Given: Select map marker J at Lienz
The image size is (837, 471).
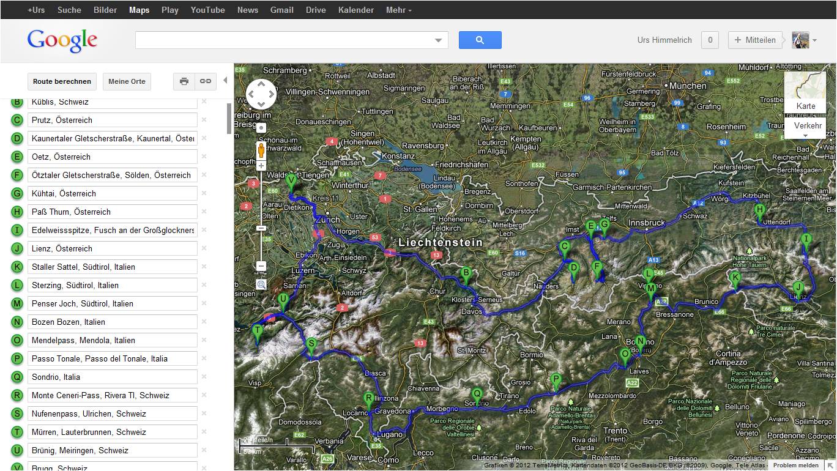Looking at the screenshot, I should (797, 290).
